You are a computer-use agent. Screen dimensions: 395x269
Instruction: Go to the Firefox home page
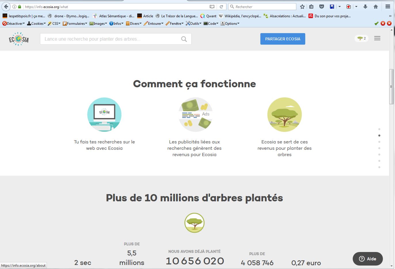tap(376, 7)
